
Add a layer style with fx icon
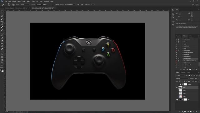[x=182, y=112]
